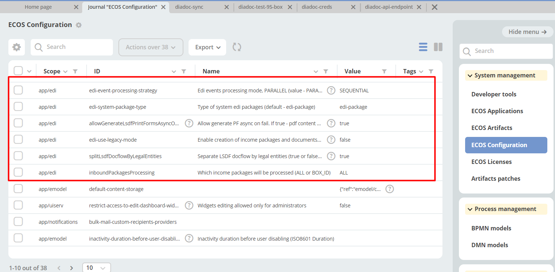Switch to the diadoc-test-95-box tab
Screen dimensions: 555x272
point(261,7)
